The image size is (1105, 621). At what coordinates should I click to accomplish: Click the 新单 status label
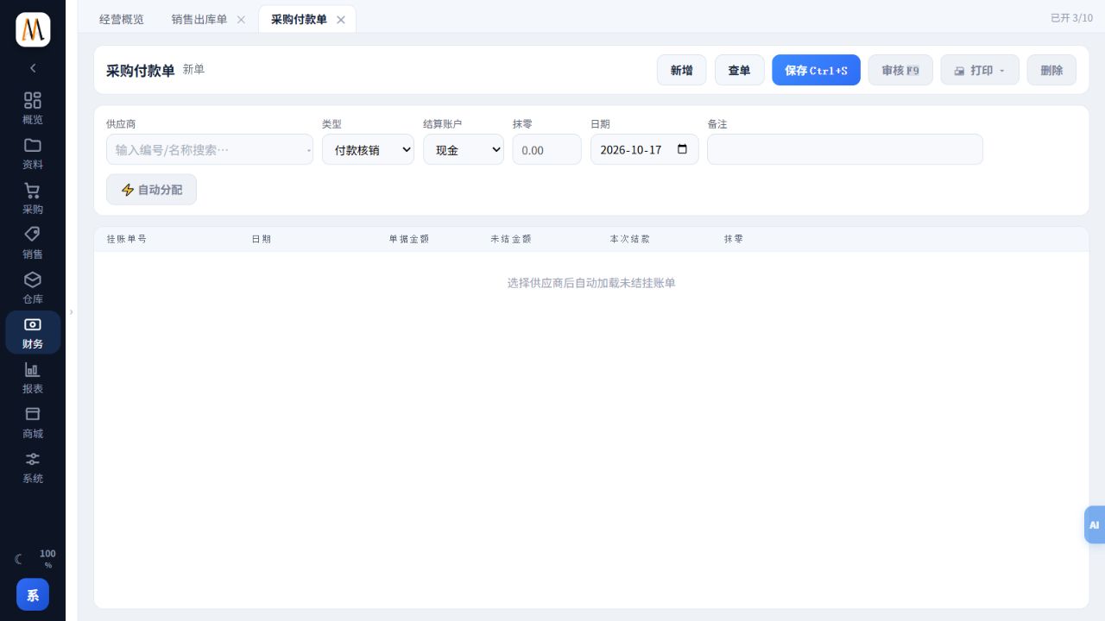click(x=193, y=70)
